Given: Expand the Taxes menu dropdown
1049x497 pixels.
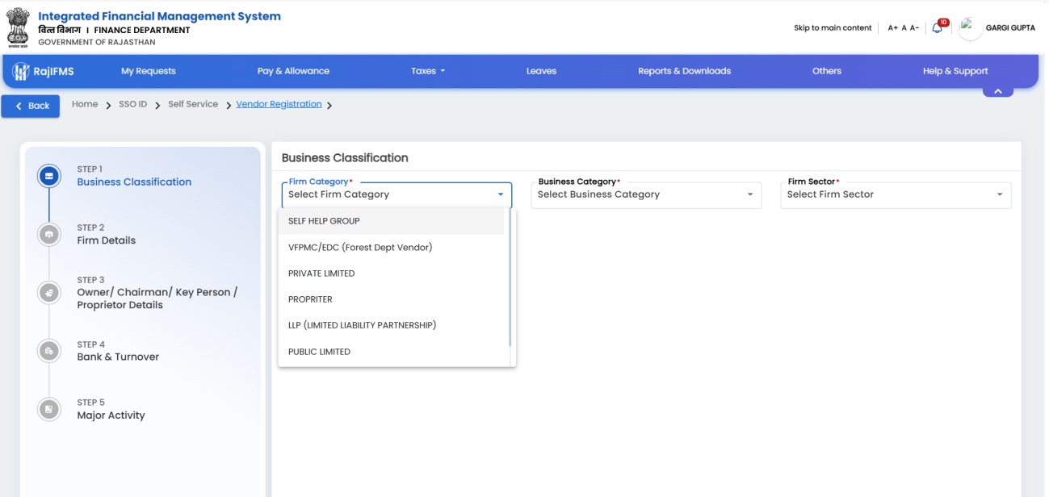Looking at the screenshot, I should click(428, 71).
